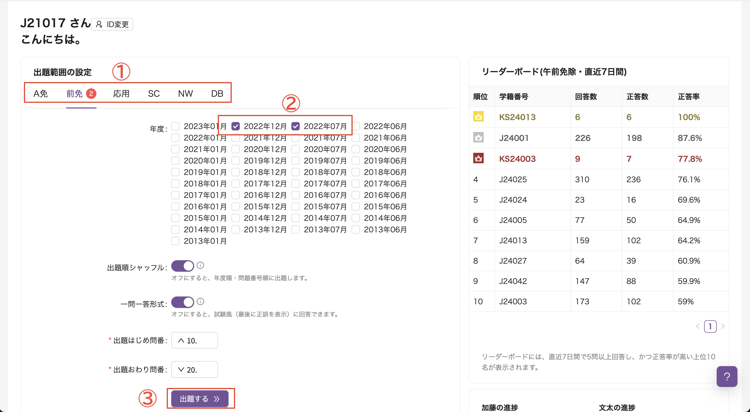The height and width of the screenshot is (412, 750).
Task: Open the help question mark button
Action: 727,377
